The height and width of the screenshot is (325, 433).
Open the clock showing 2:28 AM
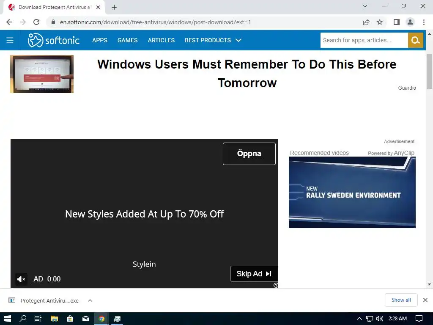(x=397, y=319)
